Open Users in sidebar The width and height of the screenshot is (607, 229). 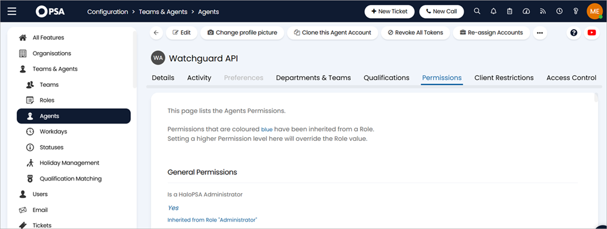pos(74,194)
